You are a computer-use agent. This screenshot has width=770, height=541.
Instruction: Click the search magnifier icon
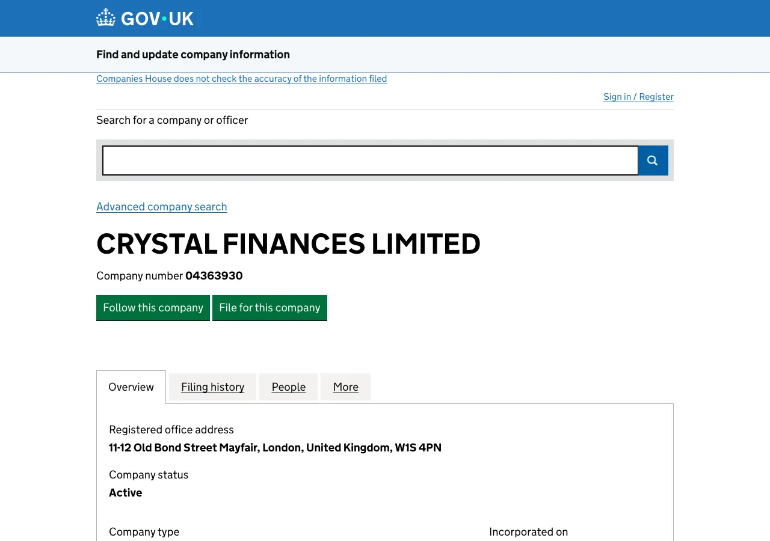click(x=652, y=160)
